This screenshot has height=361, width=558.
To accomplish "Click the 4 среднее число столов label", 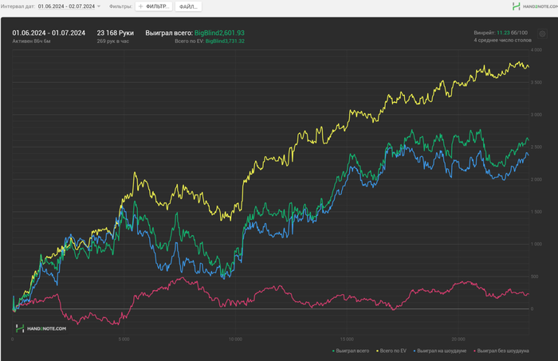I will pyautogui.click(x=502, y=40).
